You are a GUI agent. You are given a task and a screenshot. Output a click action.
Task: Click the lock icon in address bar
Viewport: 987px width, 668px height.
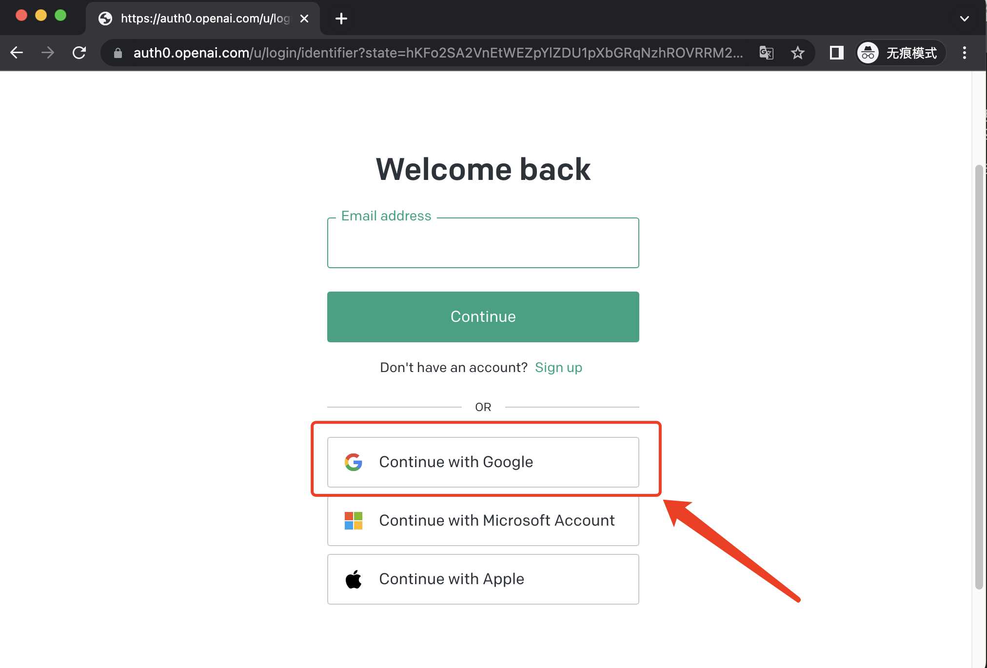tap(118, 53)
